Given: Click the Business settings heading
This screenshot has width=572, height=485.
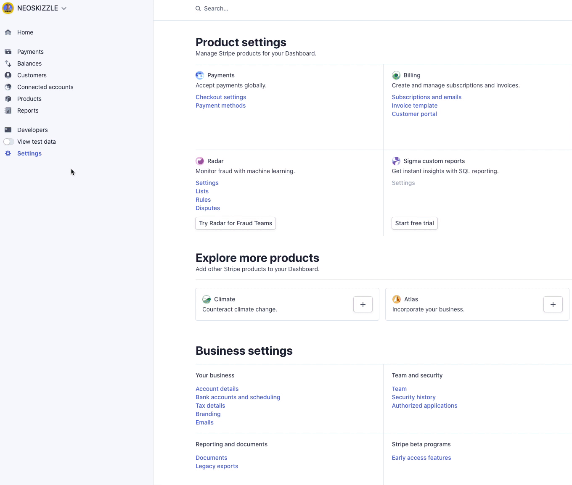Looking at the screenshot, I should point(244,351).
